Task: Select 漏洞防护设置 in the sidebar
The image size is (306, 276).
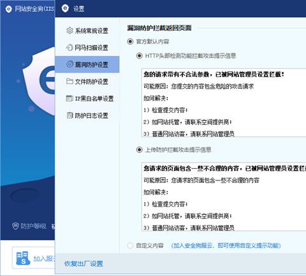Action: pos(87,64)
